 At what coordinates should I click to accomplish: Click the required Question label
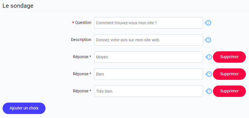[82, 23]
